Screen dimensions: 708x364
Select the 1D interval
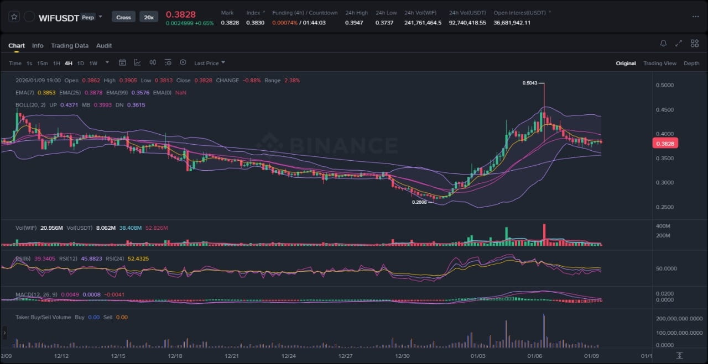click(x=81, y=63)
